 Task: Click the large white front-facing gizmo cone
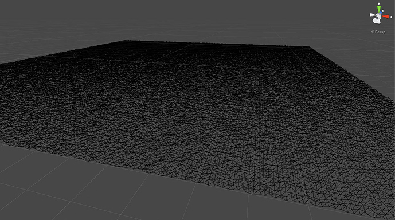click(377, 21)
